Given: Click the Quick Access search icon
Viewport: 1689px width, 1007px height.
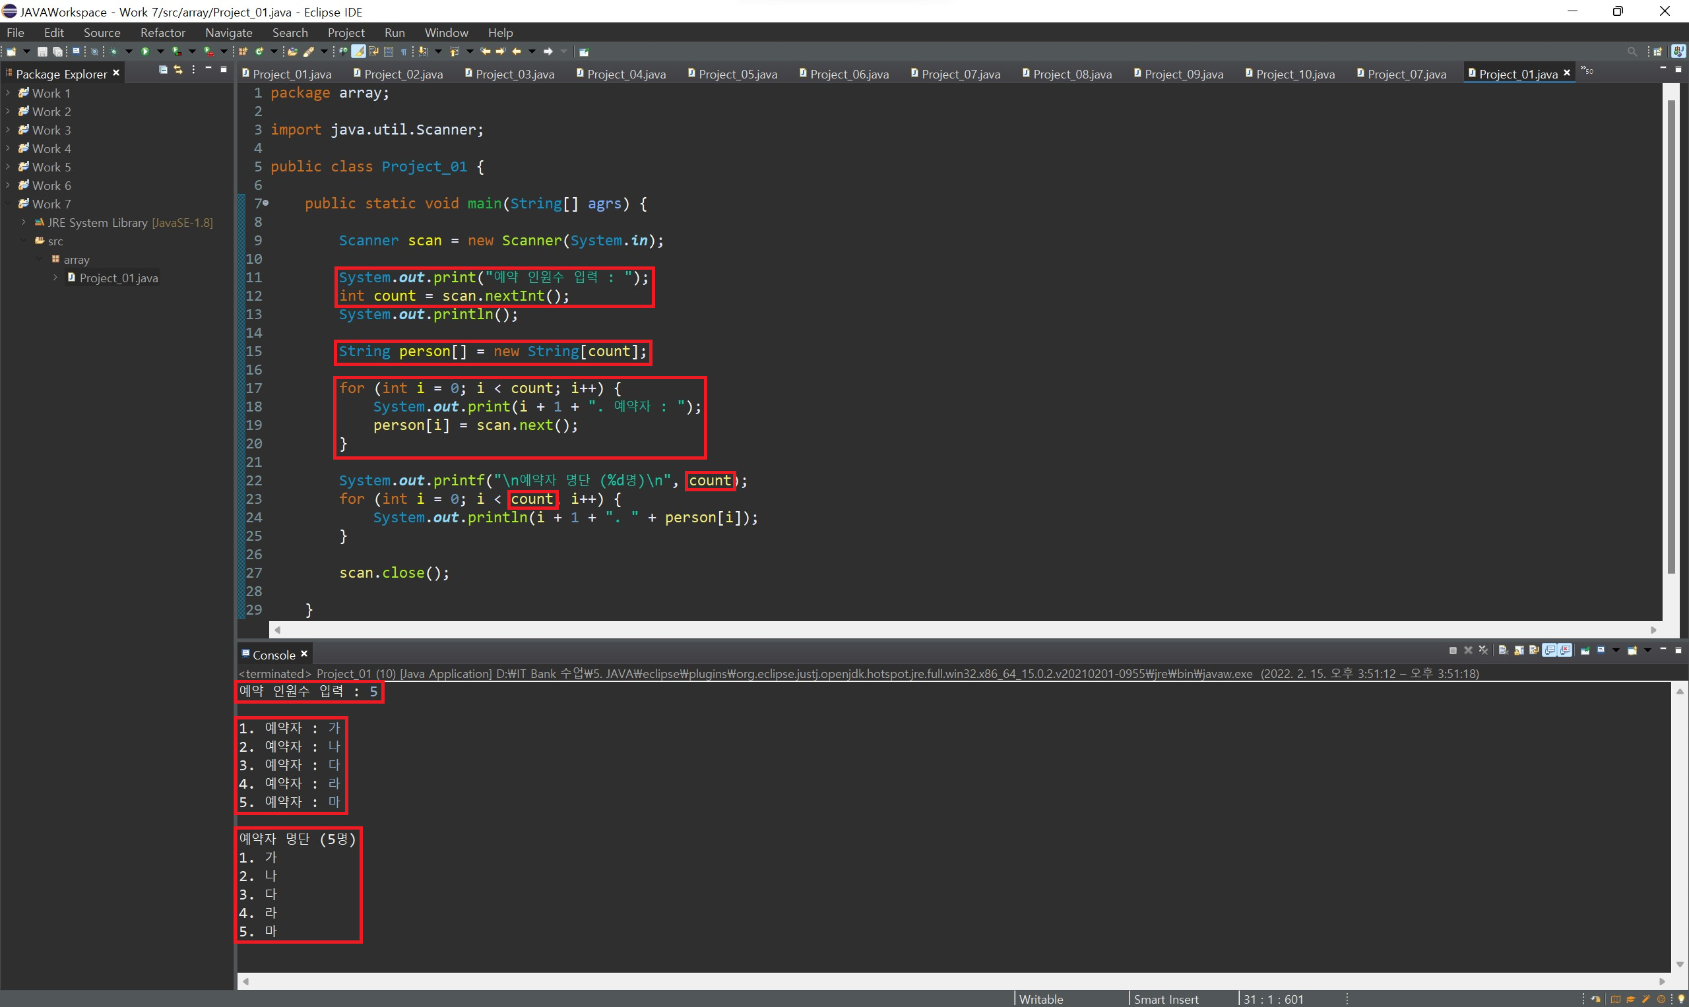Looking at the screenshot, I should click(x=1632, y=51).
